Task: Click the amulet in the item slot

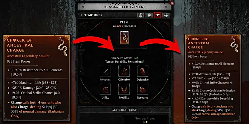Action: [x=125, y=37]
